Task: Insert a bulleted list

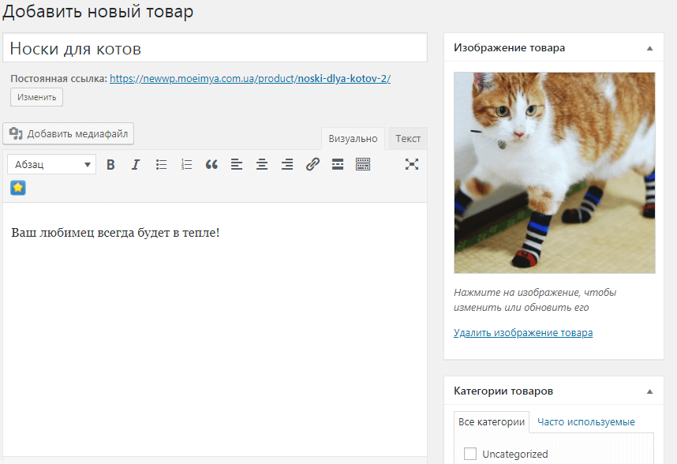Action: tap(161, 164)
